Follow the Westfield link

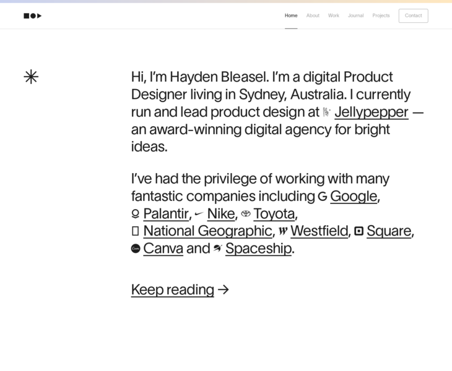319,231
